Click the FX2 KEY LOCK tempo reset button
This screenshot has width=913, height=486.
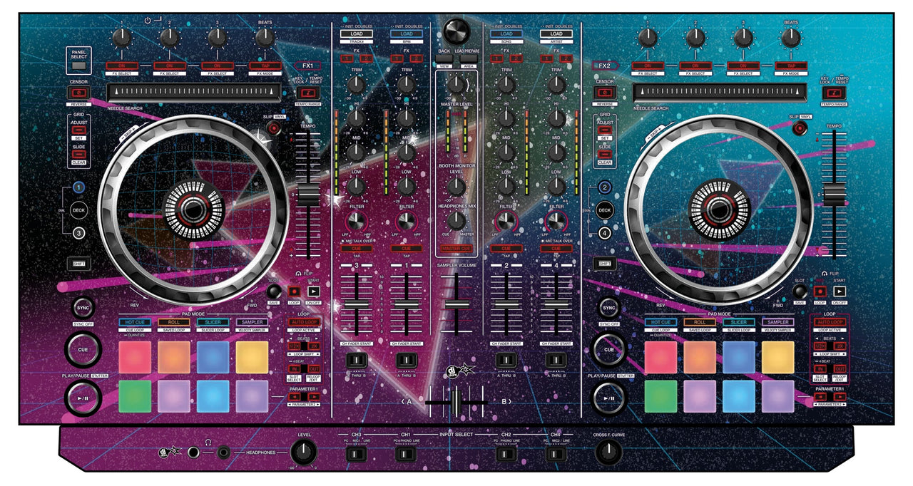(833, 93)
